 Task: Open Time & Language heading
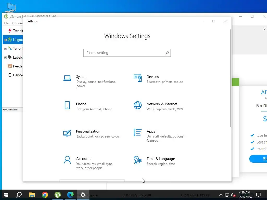pyautogui.click(x=161, y=159)
